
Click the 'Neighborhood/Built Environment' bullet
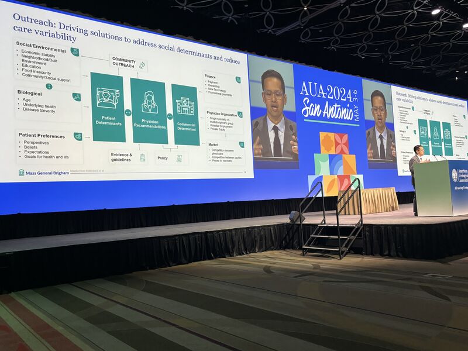point(39,60)
